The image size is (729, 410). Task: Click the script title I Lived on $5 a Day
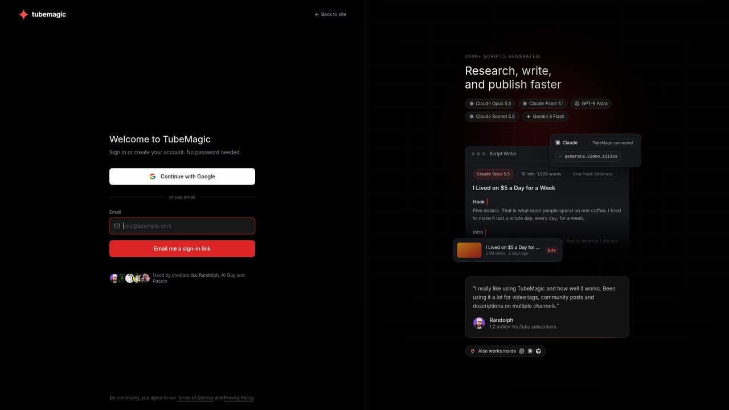click(514, 188)
